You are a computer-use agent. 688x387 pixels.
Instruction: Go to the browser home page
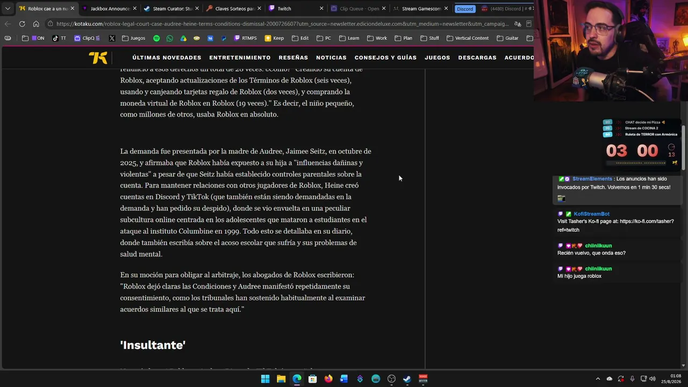[x=36, y=24]
